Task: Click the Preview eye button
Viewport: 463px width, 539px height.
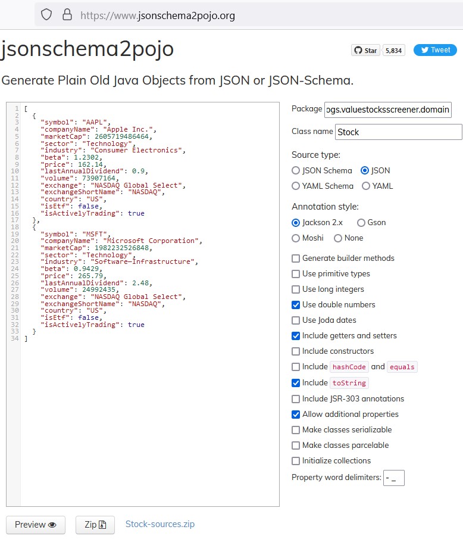Action: click(35, 525)
